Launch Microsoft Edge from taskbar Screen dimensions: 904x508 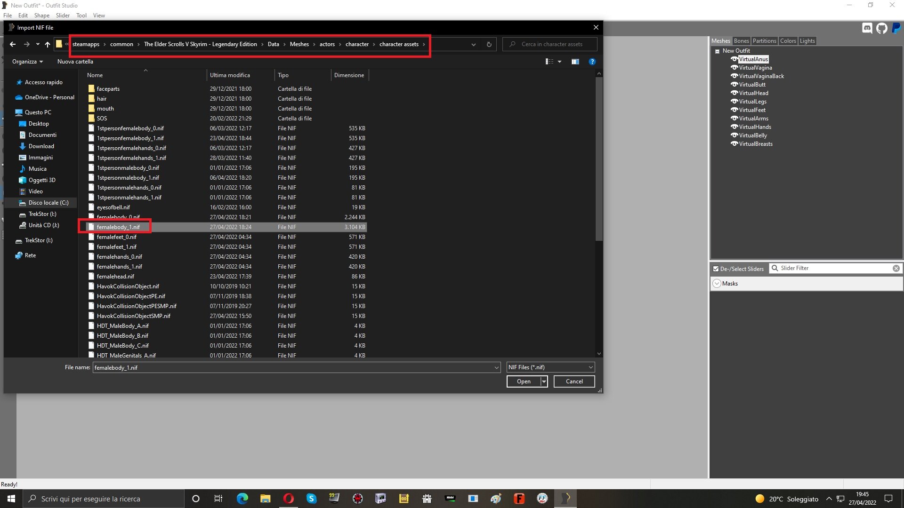point(242,499)
